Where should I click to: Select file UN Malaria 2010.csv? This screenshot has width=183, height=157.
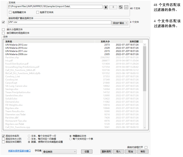point(16,48)
